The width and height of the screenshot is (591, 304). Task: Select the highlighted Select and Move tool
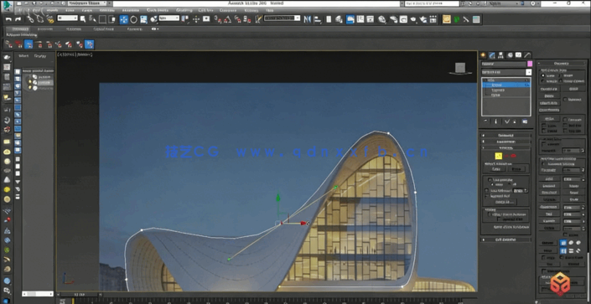124,19
